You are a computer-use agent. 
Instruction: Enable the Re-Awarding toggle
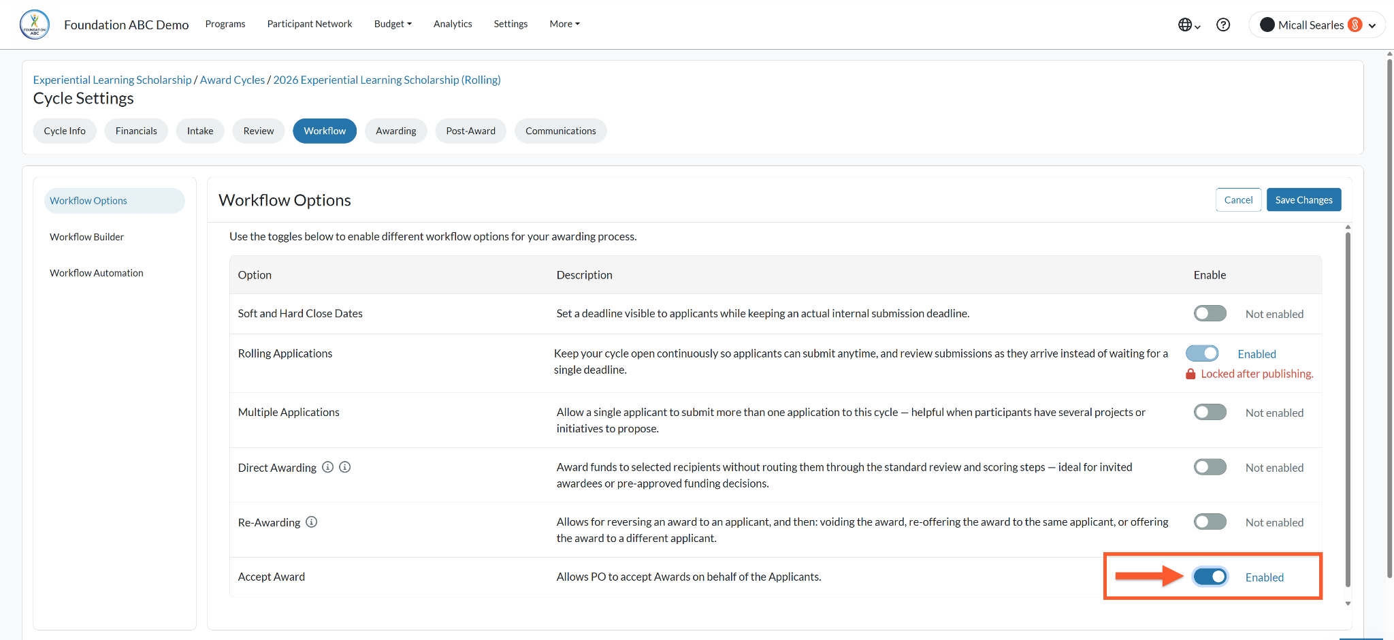(x=1210, y=522)
